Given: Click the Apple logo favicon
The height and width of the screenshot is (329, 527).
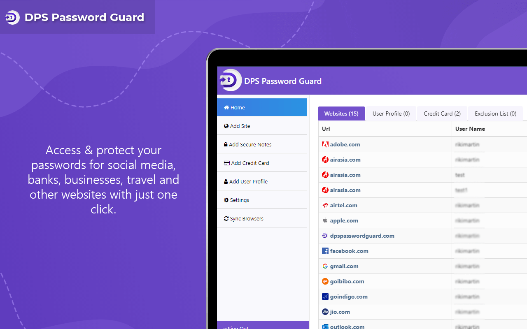Looking at the screenshot, I should point(325,220).
